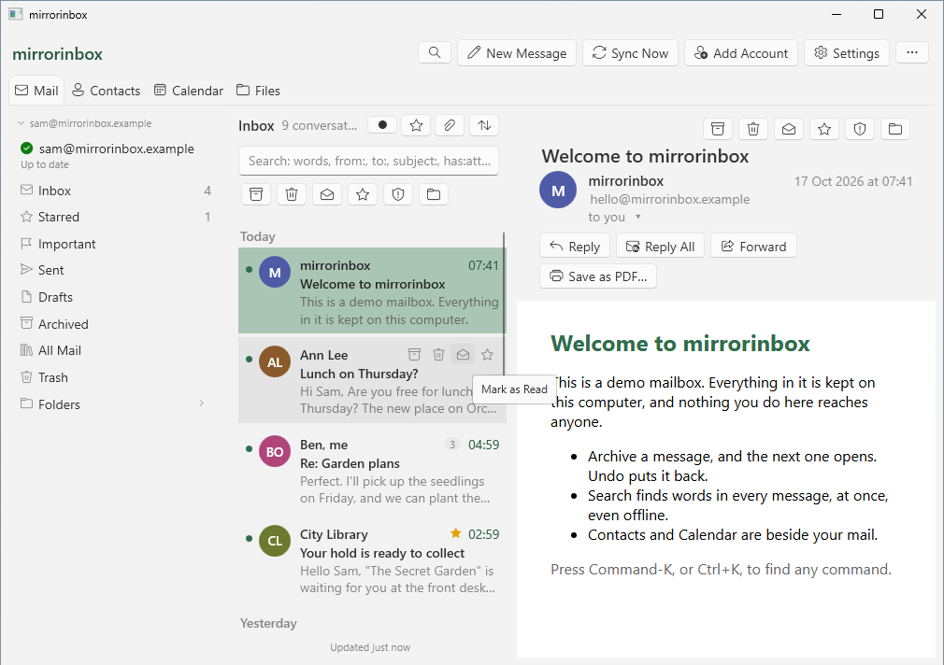Archive selected using list toolbar archive icon
The width and height of the screenshot is (944, 665).
click(x=256, y=194)
